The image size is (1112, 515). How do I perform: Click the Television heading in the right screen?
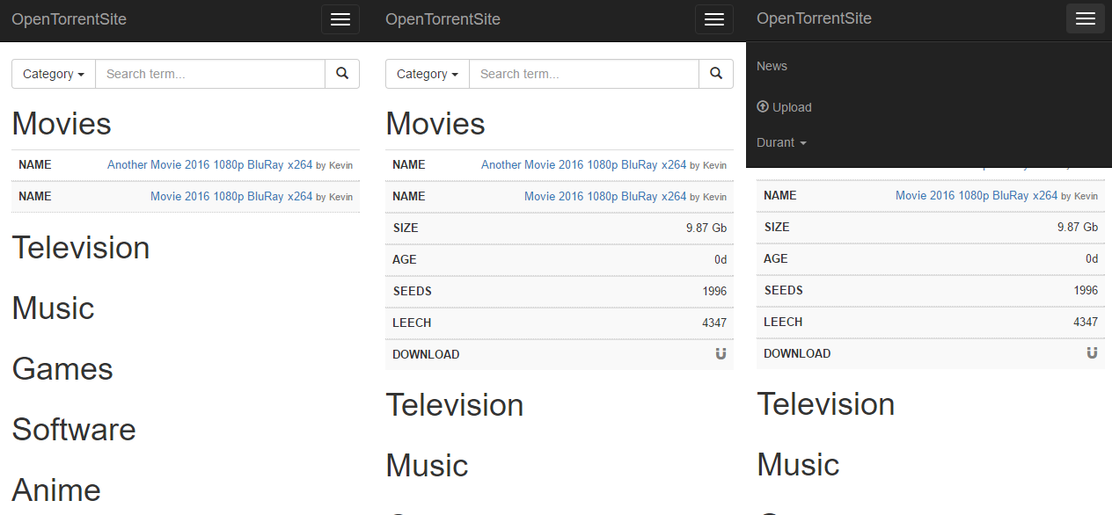pos(826,404)
